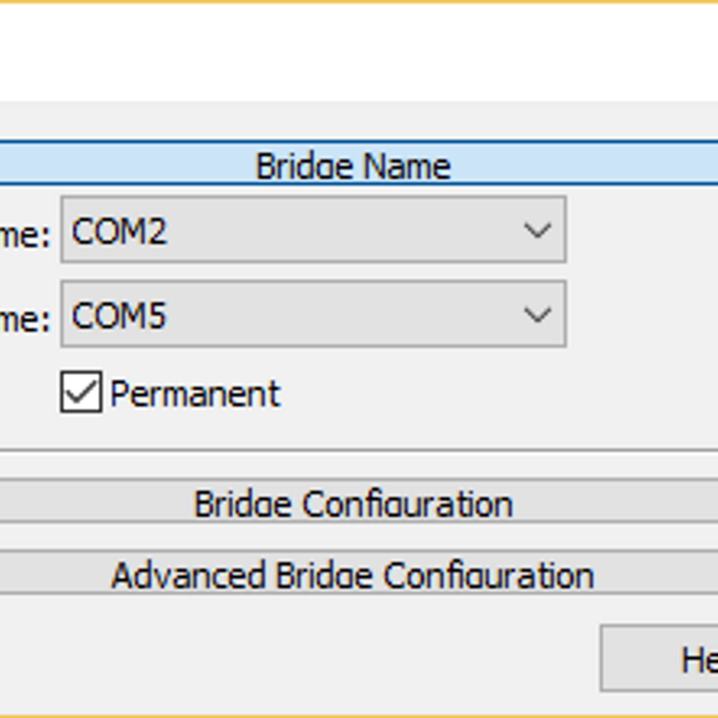
Task: Open the COM2 port dropdown
Action: click(x=313, y=230)
